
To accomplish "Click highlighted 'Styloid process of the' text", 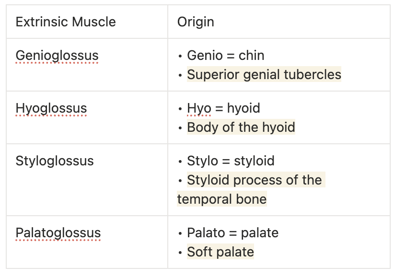I will (255, 180).
